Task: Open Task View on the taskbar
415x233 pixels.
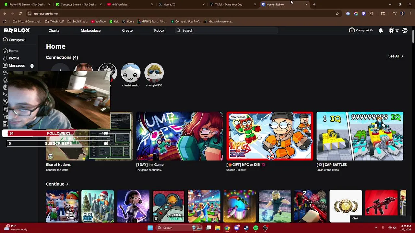Action: pos(208,228)
